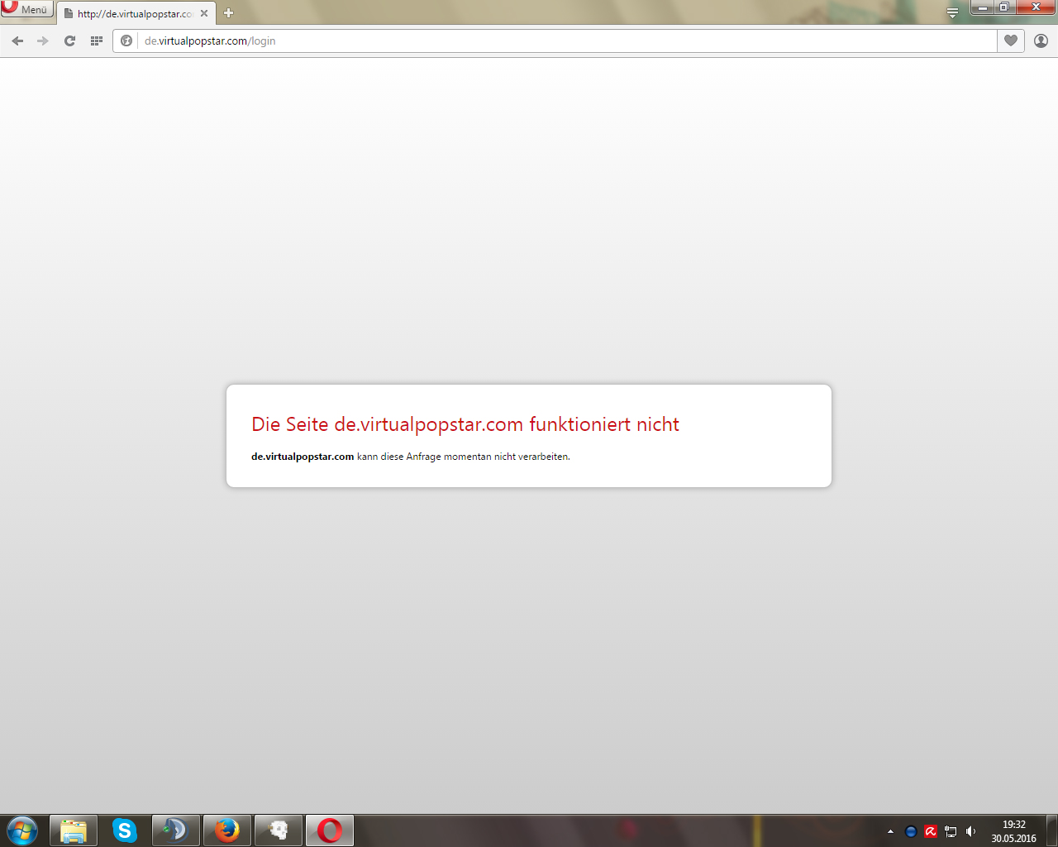The height and width of the screenshot is (847, 1058).
Task: Open the volume speaker tray icon
Action: point(970,831)
